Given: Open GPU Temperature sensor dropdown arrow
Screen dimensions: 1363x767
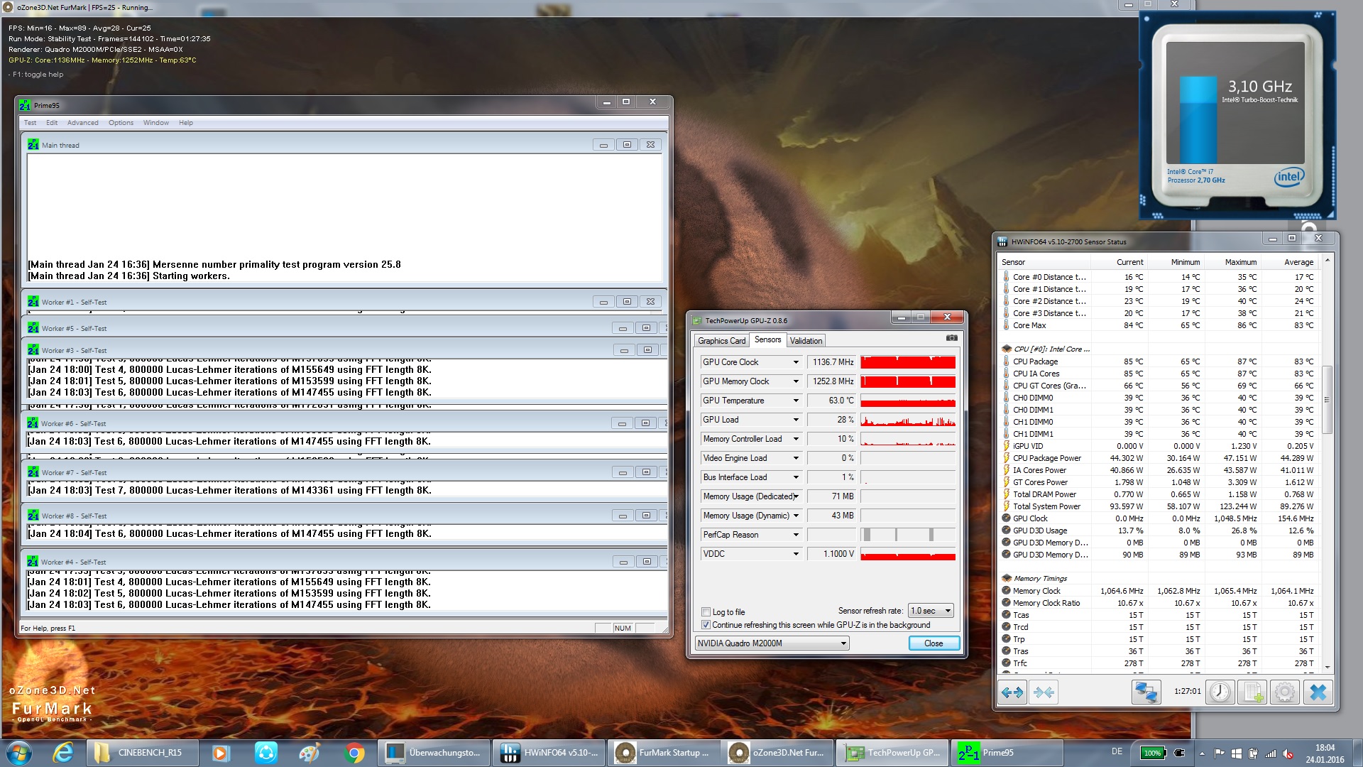Looking at the screenshot, I should pyautogui.click(x=796, y=401).
